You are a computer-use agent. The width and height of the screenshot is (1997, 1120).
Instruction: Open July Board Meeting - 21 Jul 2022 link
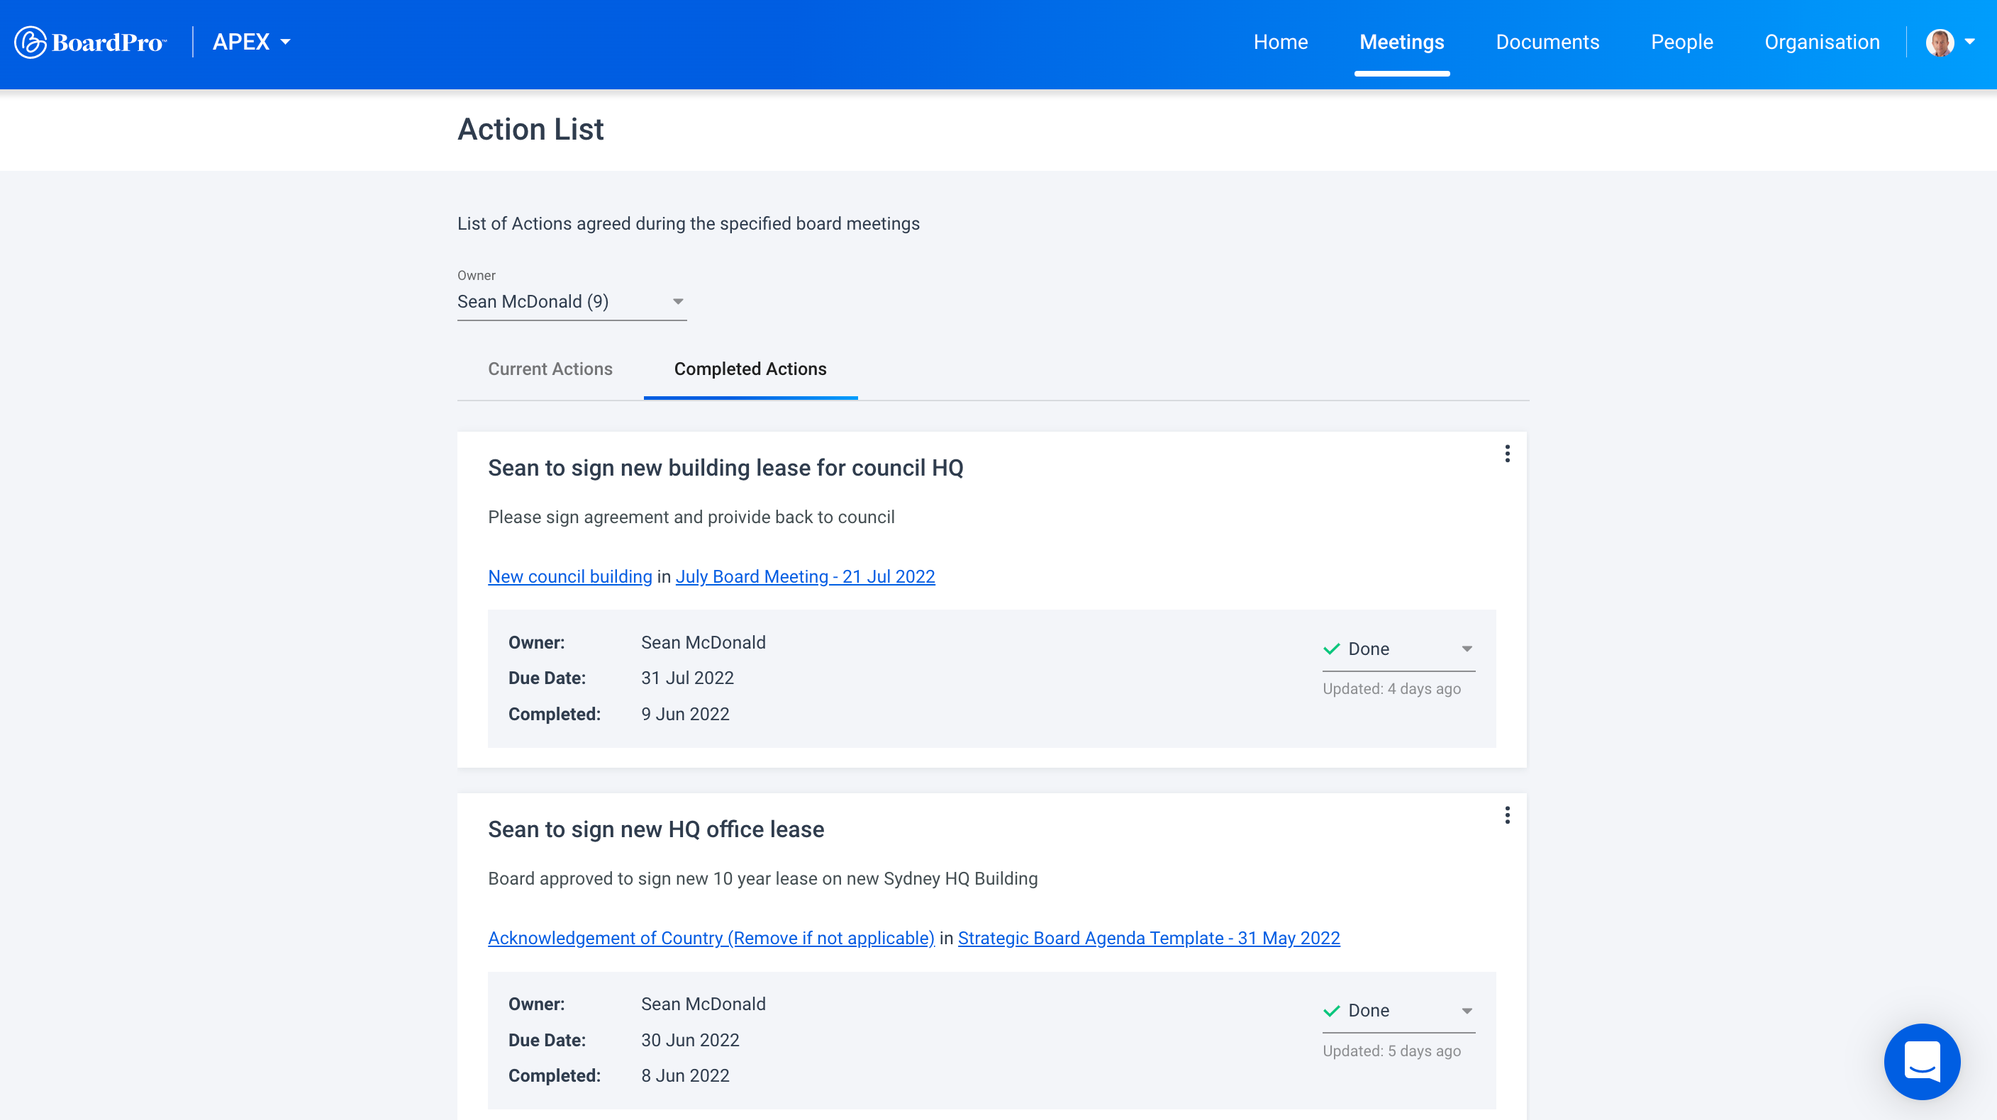tap(805, 576)
